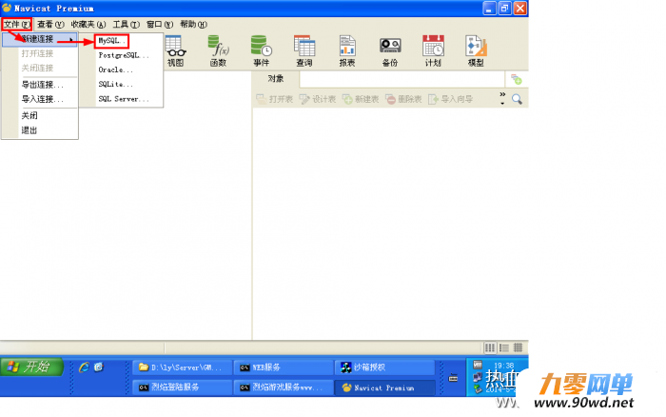The image size is (666, 417).
Task: Open the 文件 (File) menu
Action: point(16,24)
